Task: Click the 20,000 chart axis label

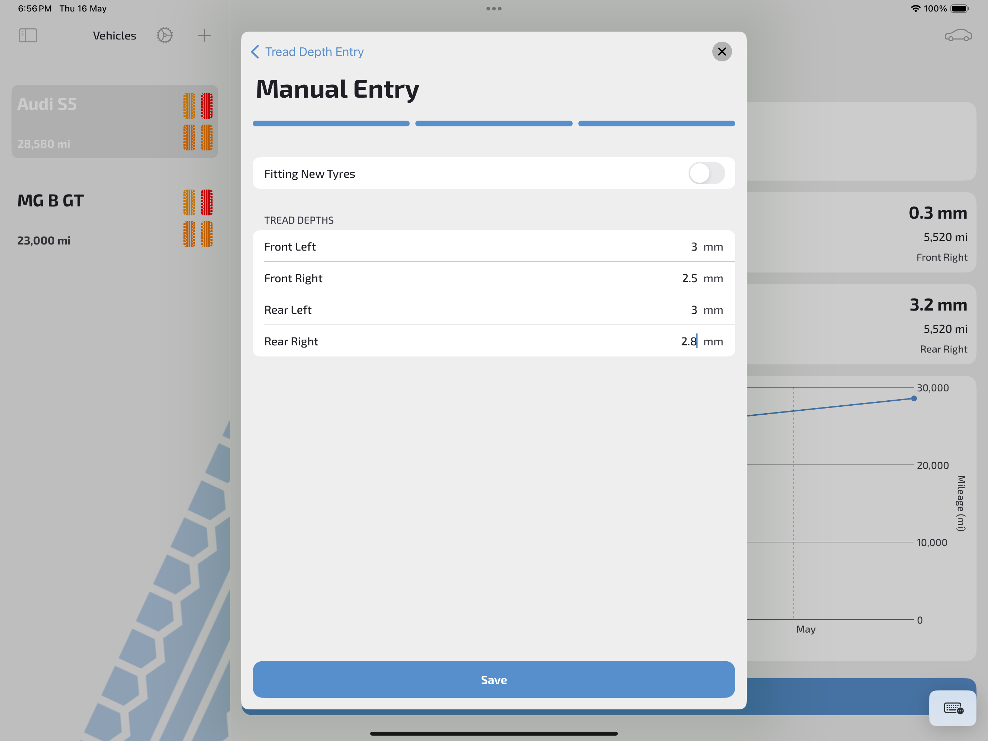Action: pyautogui.click(x=933, y=465)
